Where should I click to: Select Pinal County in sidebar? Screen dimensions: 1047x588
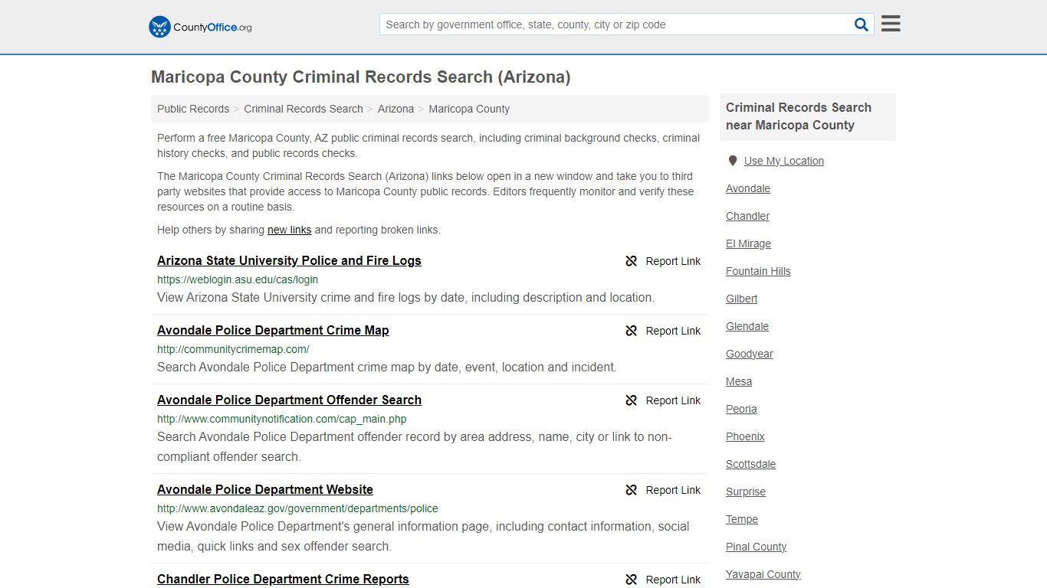[757, 547]
